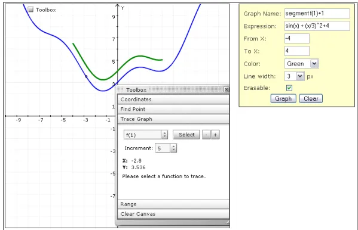Click the trace point marker on blue curve

[x=86, y=76]
